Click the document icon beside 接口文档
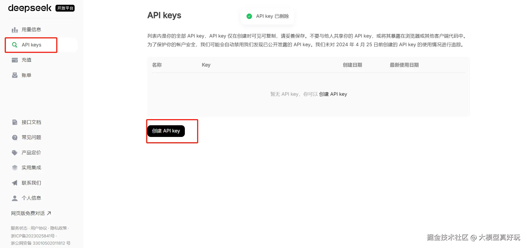Screen dimensions: 527x248 pyautogui.click(x=15, y=122)
